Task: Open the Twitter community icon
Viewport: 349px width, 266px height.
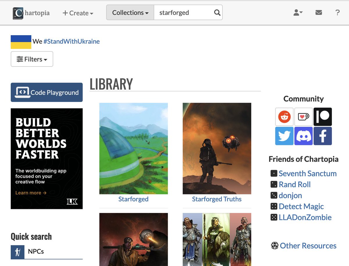Action: (x=284, y=136)
